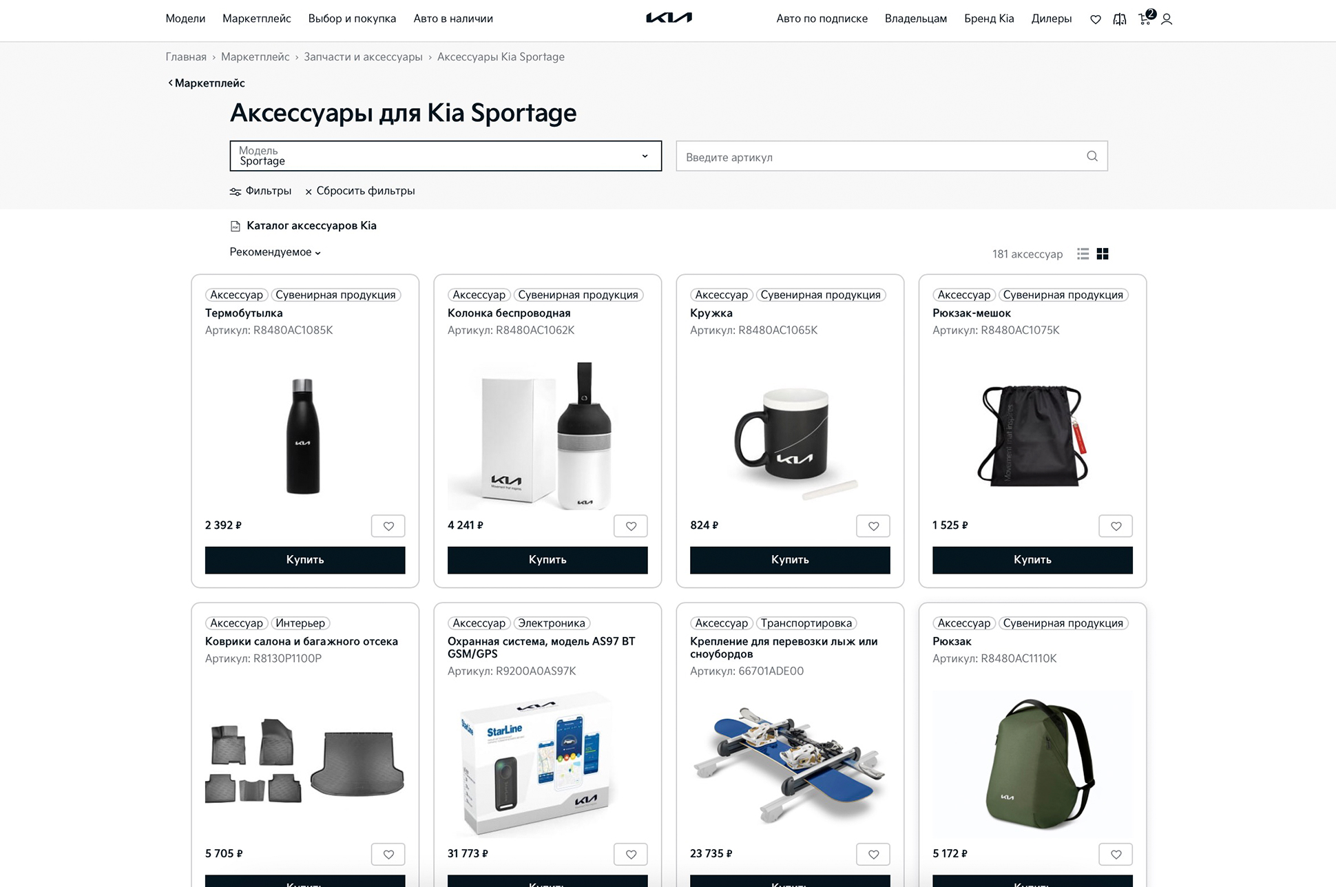Expand the Фильтры panel

pyautogui.click(x=260, y=191)
